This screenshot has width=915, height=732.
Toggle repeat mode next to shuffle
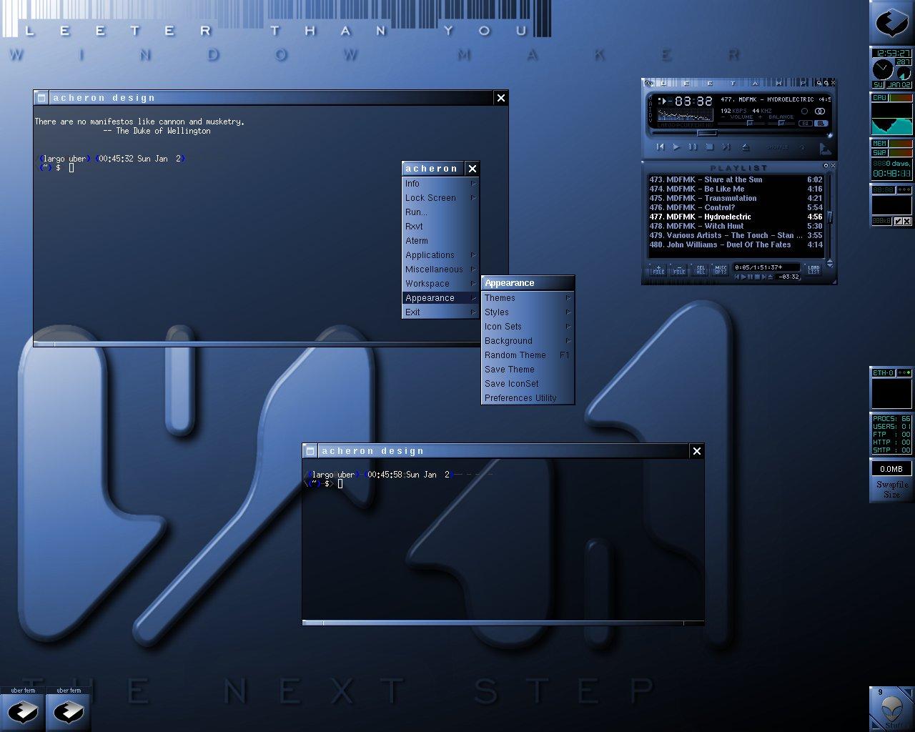(802, 147)
